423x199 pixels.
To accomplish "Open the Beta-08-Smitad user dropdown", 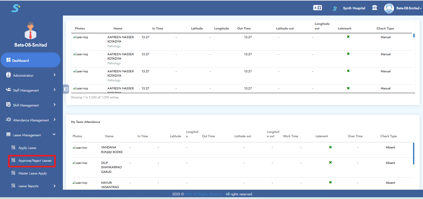I will [x=409, y=8].
